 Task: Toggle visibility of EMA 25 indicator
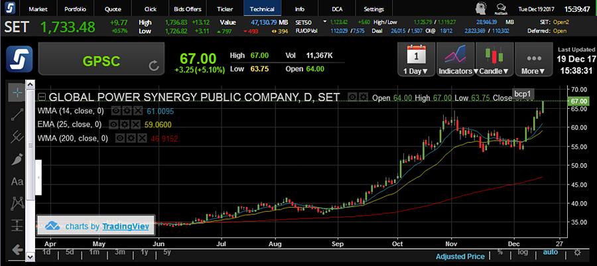pos(113,125)
